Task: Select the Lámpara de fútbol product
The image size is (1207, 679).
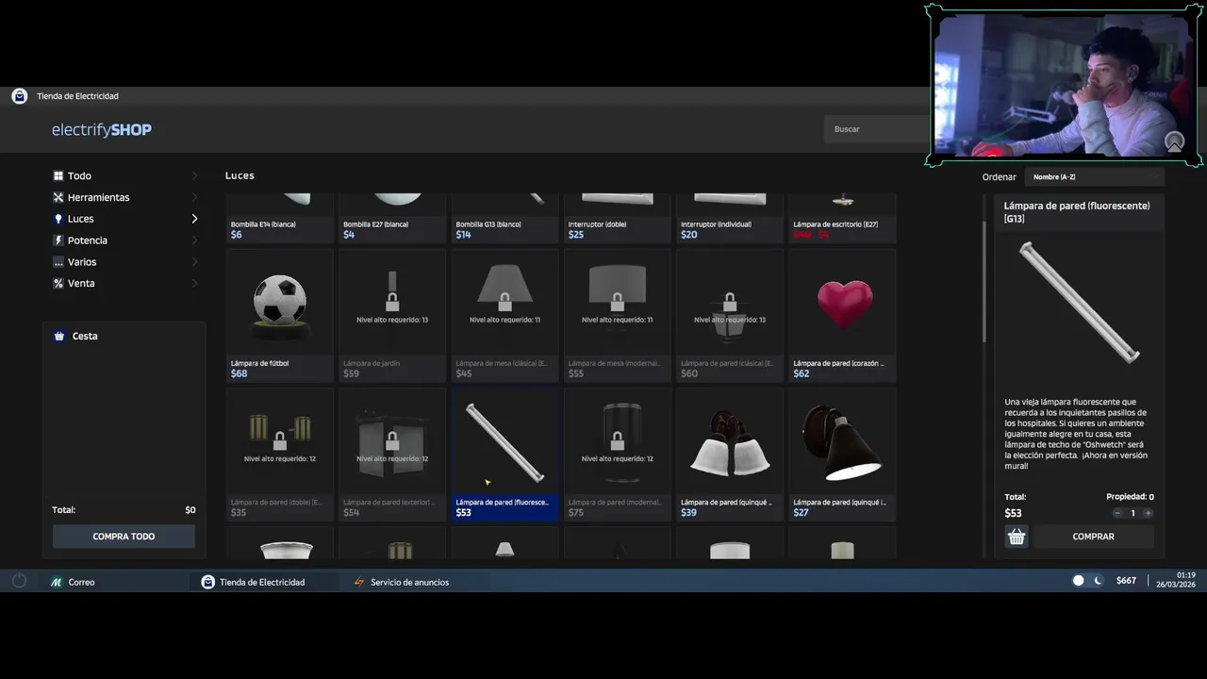Action: [x=279, y=316]
